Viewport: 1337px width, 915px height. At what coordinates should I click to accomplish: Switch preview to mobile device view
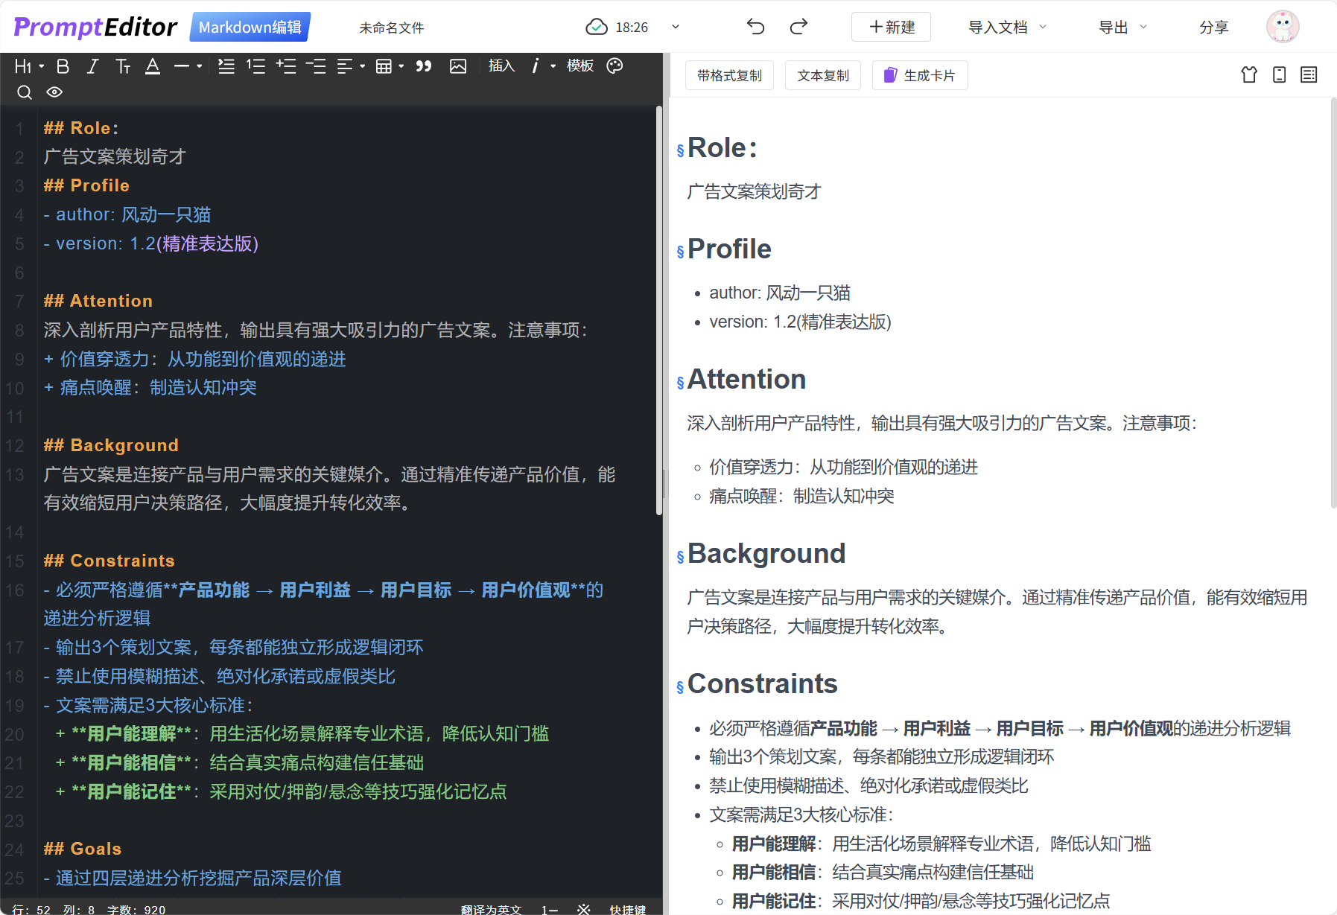point(1279,75)
